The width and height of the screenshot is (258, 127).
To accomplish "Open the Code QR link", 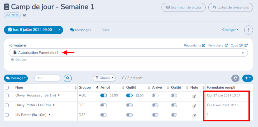I will (239, 45).
